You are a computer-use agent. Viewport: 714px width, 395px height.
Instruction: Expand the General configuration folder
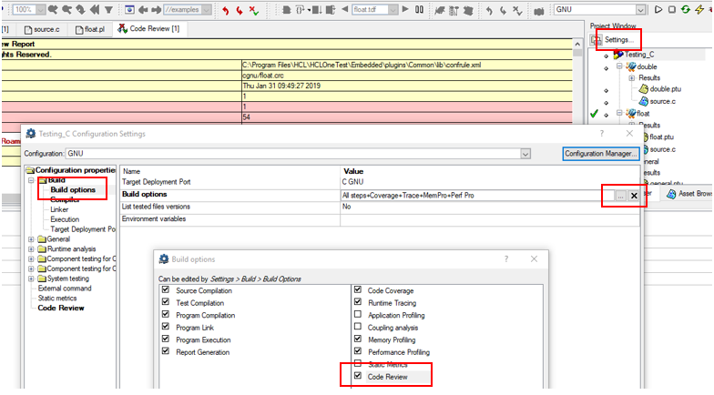coord(32,238)
